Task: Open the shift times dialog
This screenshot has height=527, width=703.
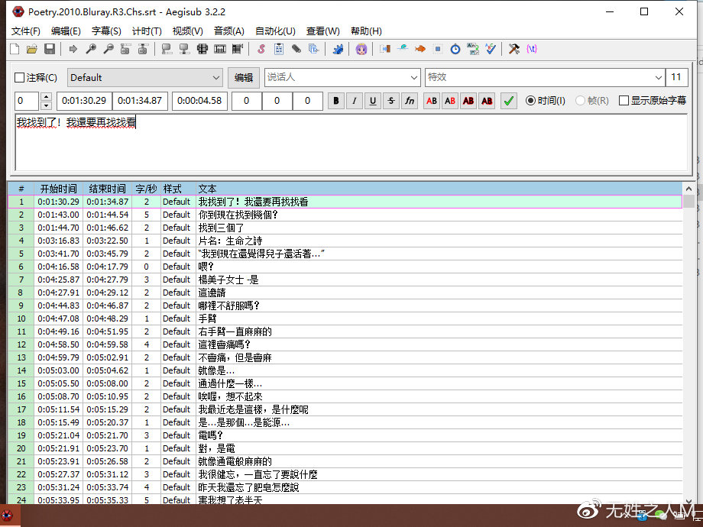Action: [x=455, y=49]
